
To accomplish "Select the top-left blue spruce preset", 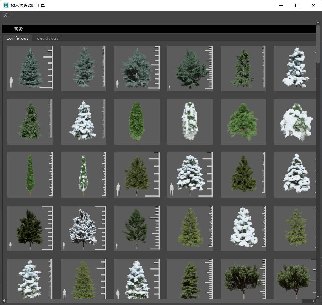I will (30, 69).
